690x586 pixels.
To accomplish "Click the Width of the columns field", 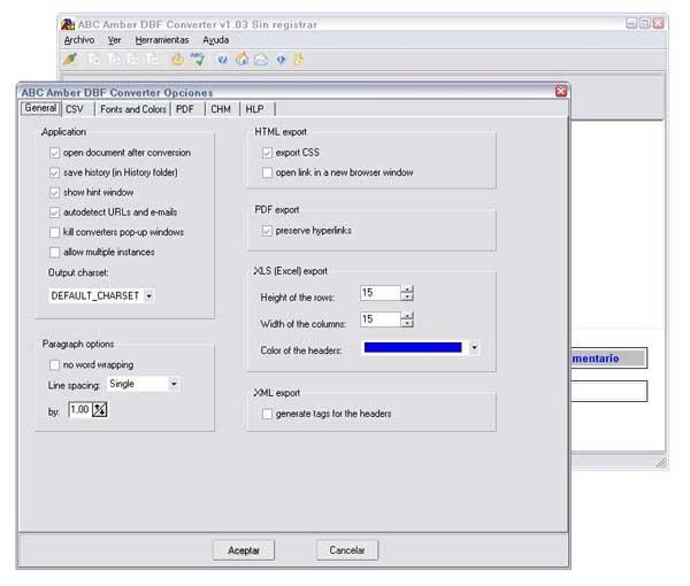I will pos(380,319).
